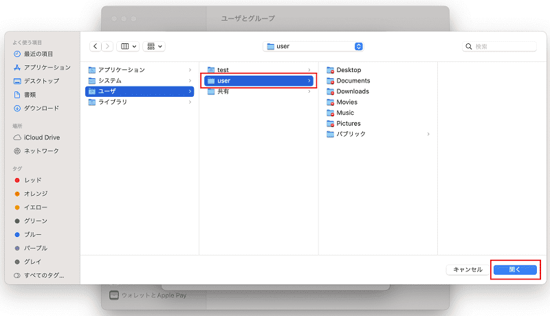Select the システム folder

[x=140, y=80]
